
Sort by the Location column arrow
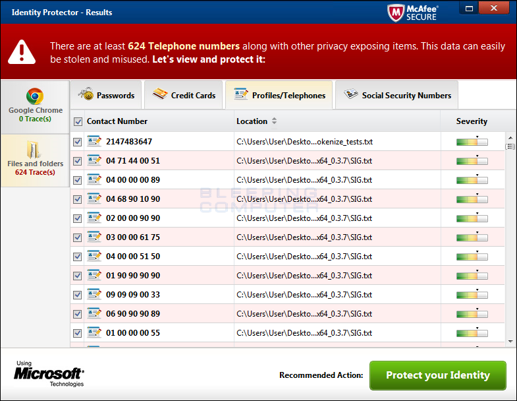tap(274, 121)
